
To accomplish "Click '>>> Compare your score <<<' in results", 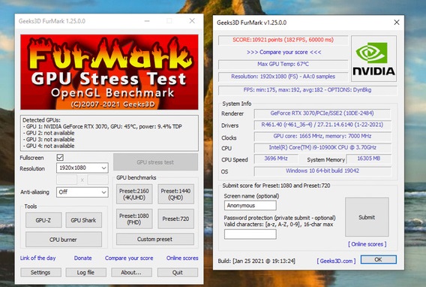I will pos(284,52).
